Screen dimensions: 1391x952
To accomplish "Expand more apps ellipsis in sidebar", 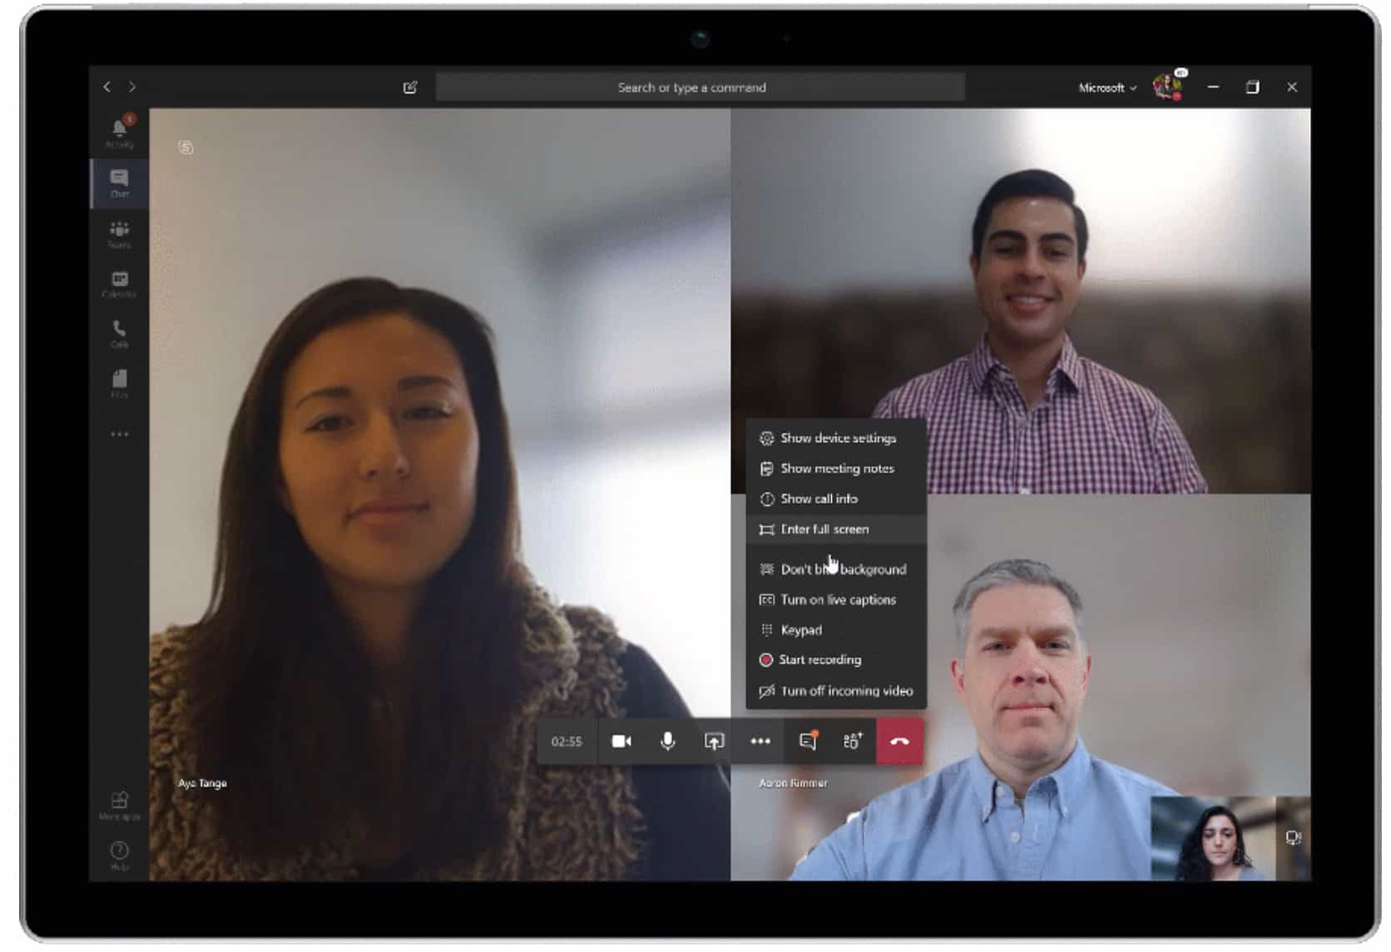I will 119,434.
